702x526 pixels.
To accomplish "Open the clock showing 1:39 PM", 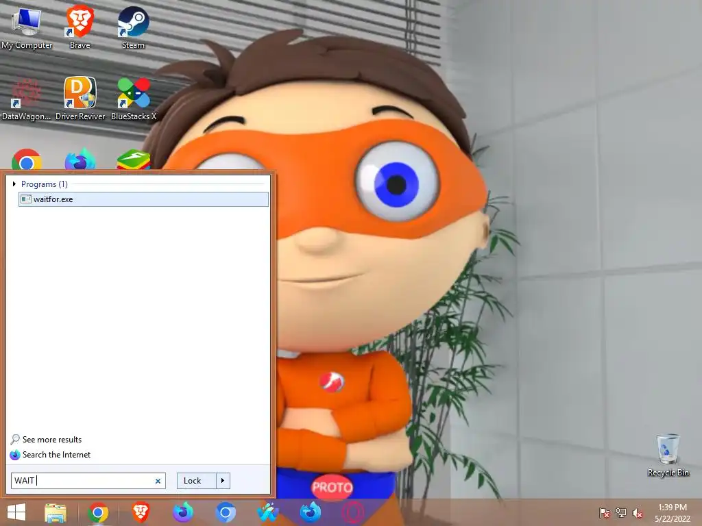I will [673, 513].
